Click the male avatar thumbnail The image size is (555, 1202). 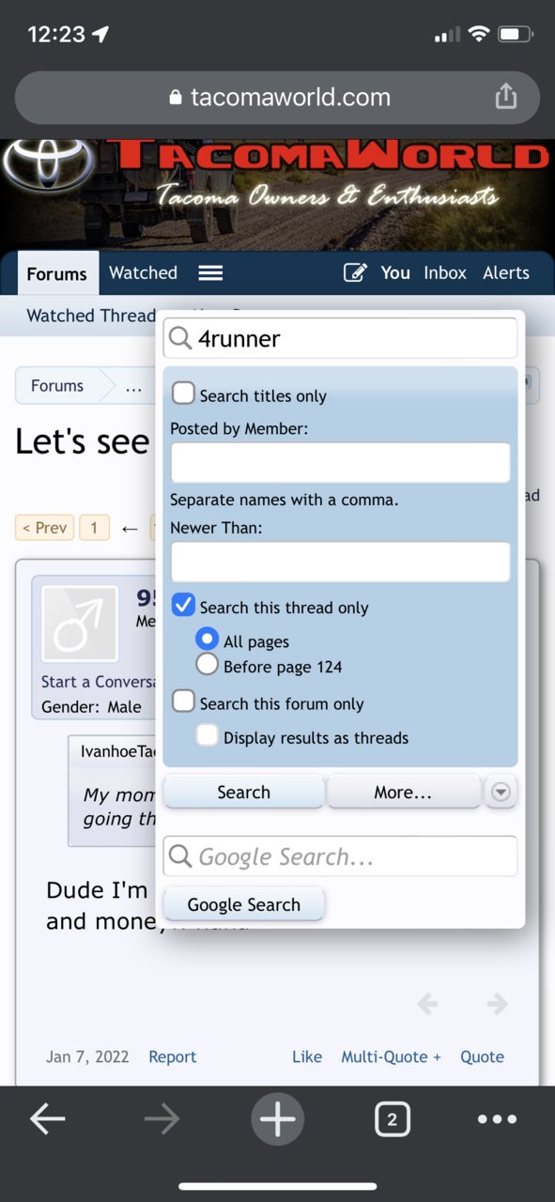(x=80, y=624)
